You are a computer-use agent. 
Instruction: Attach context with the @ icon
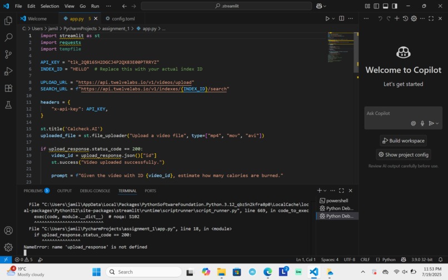(413, 123)
